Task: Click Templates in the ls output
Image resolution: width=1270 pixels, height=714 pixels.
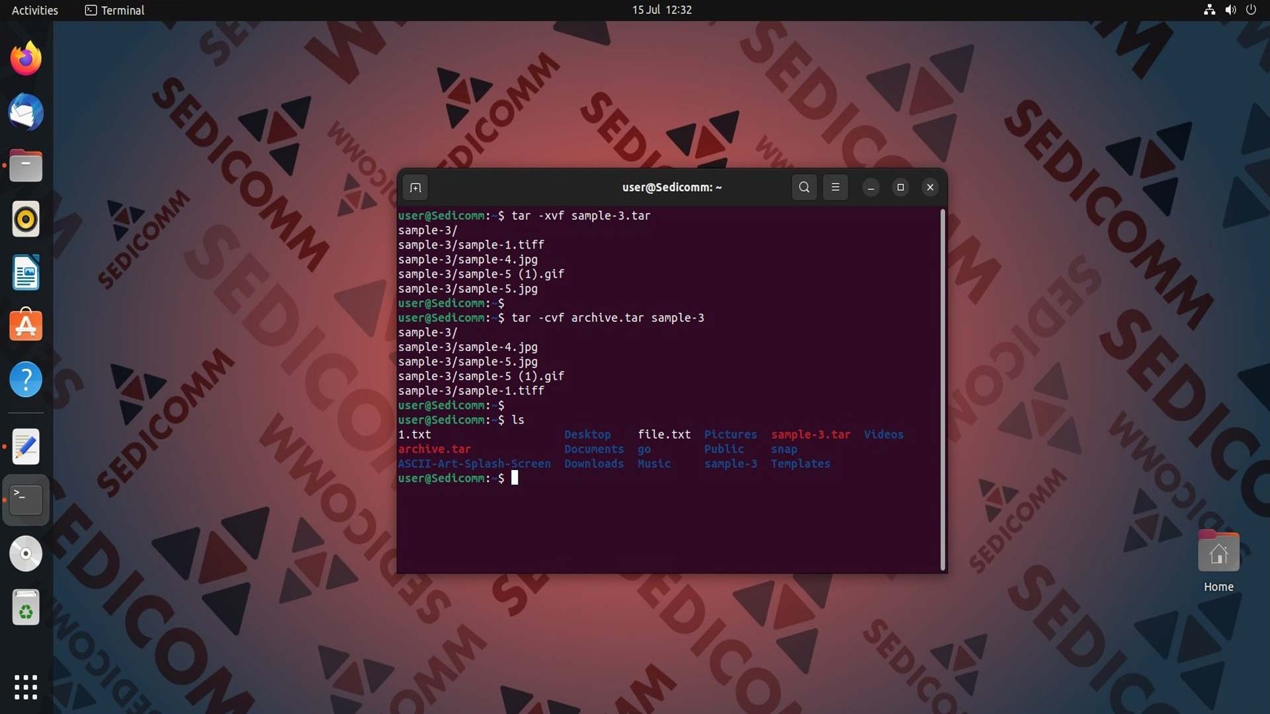Action: [x=800, y=464]
